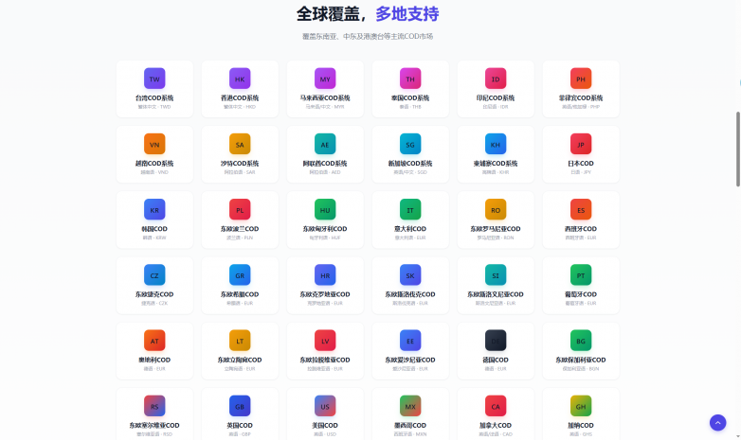Click the 东欧保加利亚COD label
The height and width of the screenshot is (440, 741).
(581, 360)
